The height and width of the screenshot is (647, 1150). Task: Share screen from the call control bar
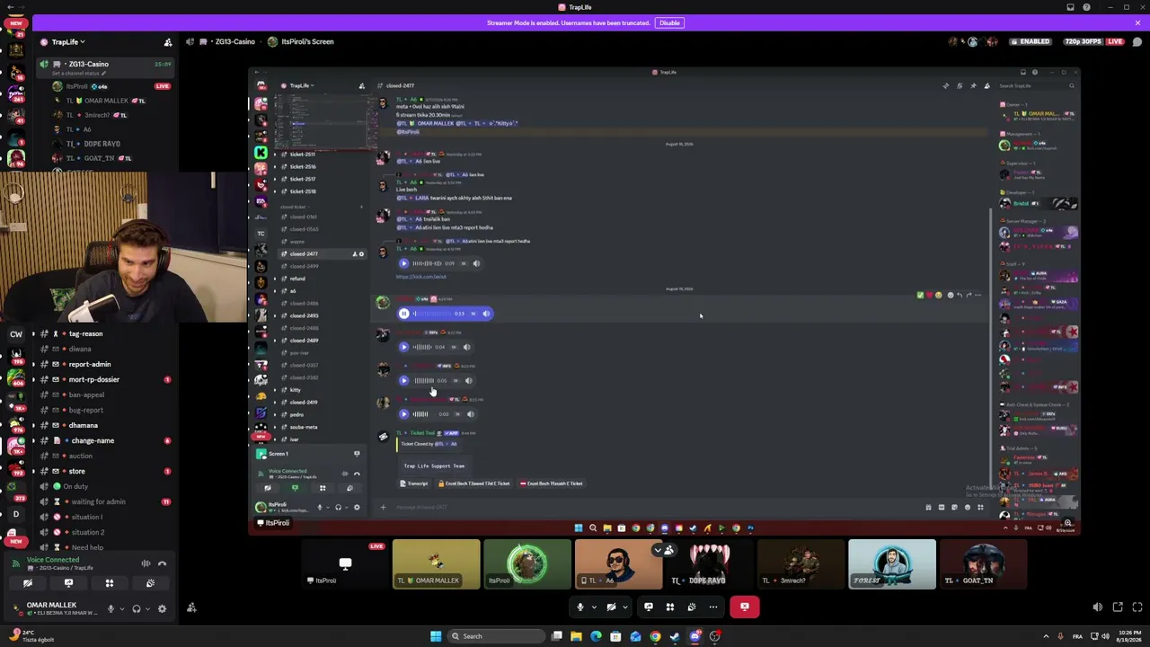pyautogui.click(x=649, y=607)
